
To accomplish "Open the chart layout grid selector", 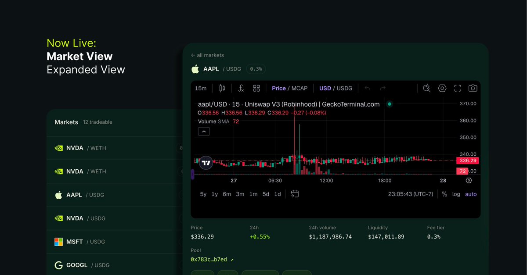I will [x=256, y=88].
